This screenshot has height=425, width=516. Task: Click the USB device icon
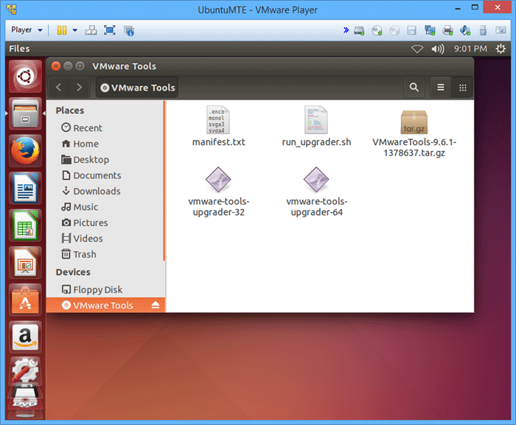tap(483, 31)
